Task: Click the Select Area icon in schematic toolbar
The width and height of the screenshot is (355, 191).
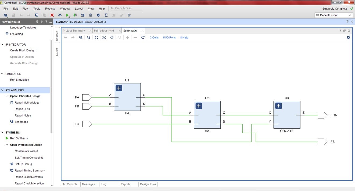Action: point(104,37)
